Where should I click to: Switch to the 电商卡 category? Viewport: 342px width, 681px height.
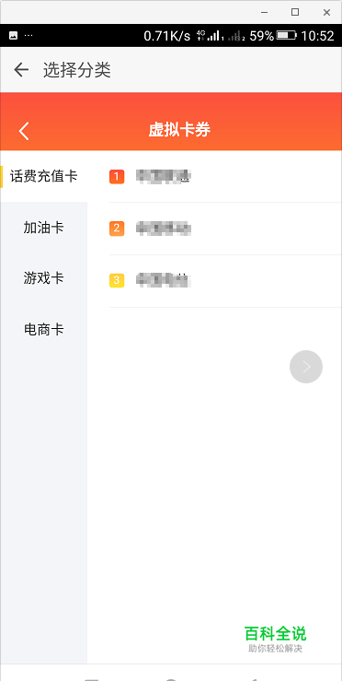click(44, 330)
